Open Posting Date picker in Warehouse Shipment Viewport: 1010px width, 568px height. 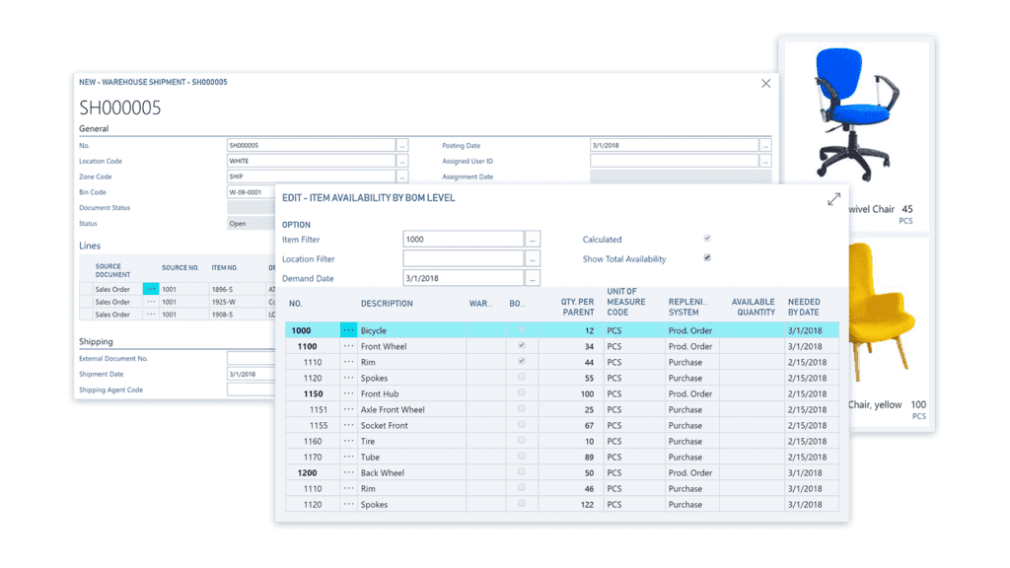tap(765, 146)
